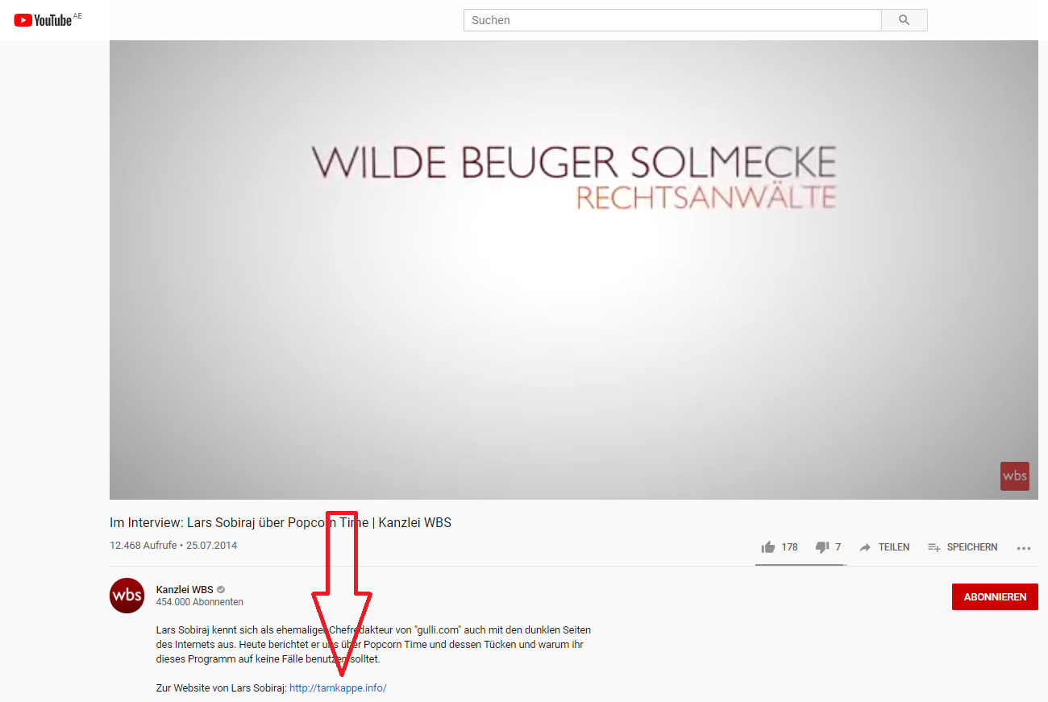Focus the Suchen search field

pos(672,20)
